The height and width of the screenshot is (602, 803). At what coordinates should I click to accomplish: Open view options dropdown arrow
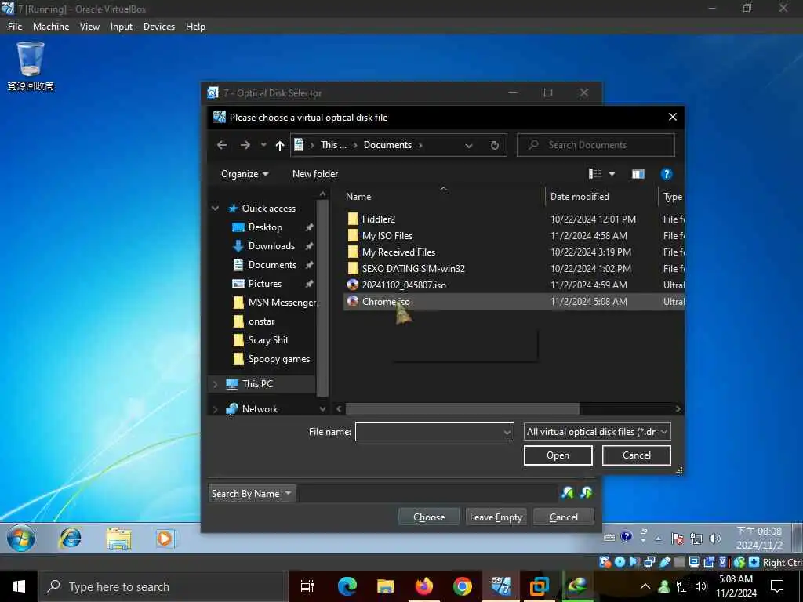pos(612,174)
